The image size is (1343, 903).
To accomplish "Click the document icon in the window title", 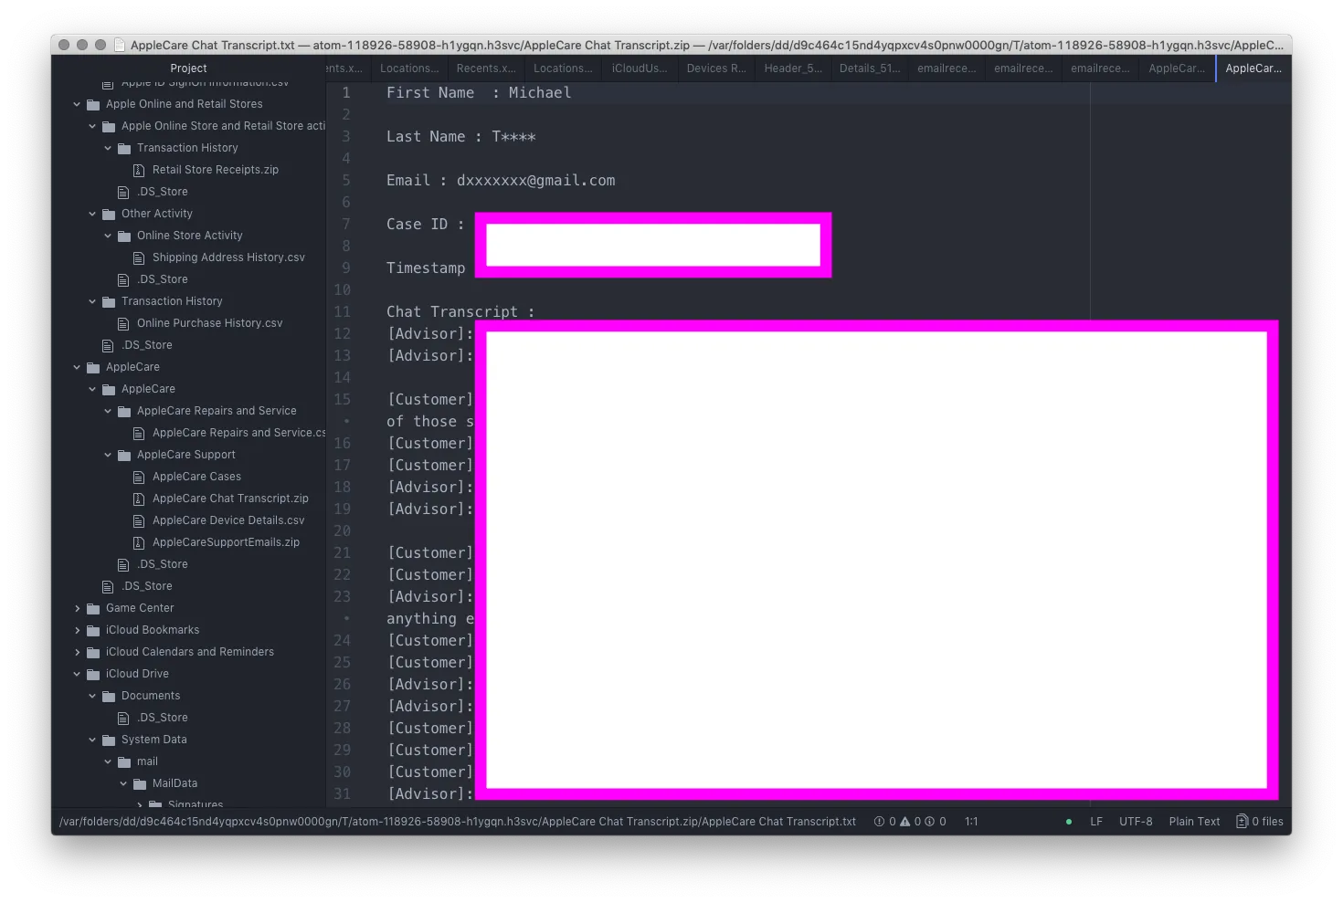I will click(x=120, y=45).
